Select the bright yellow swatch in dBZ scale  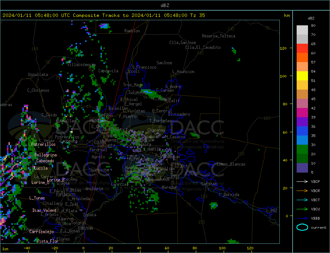302,76
